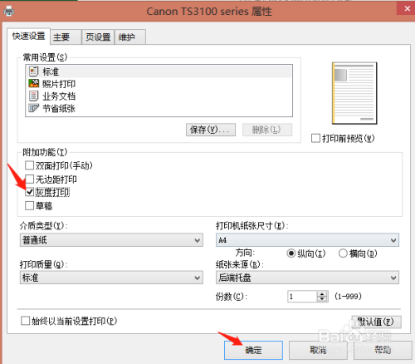Select 横向 landscape orientation

(343, 253)
